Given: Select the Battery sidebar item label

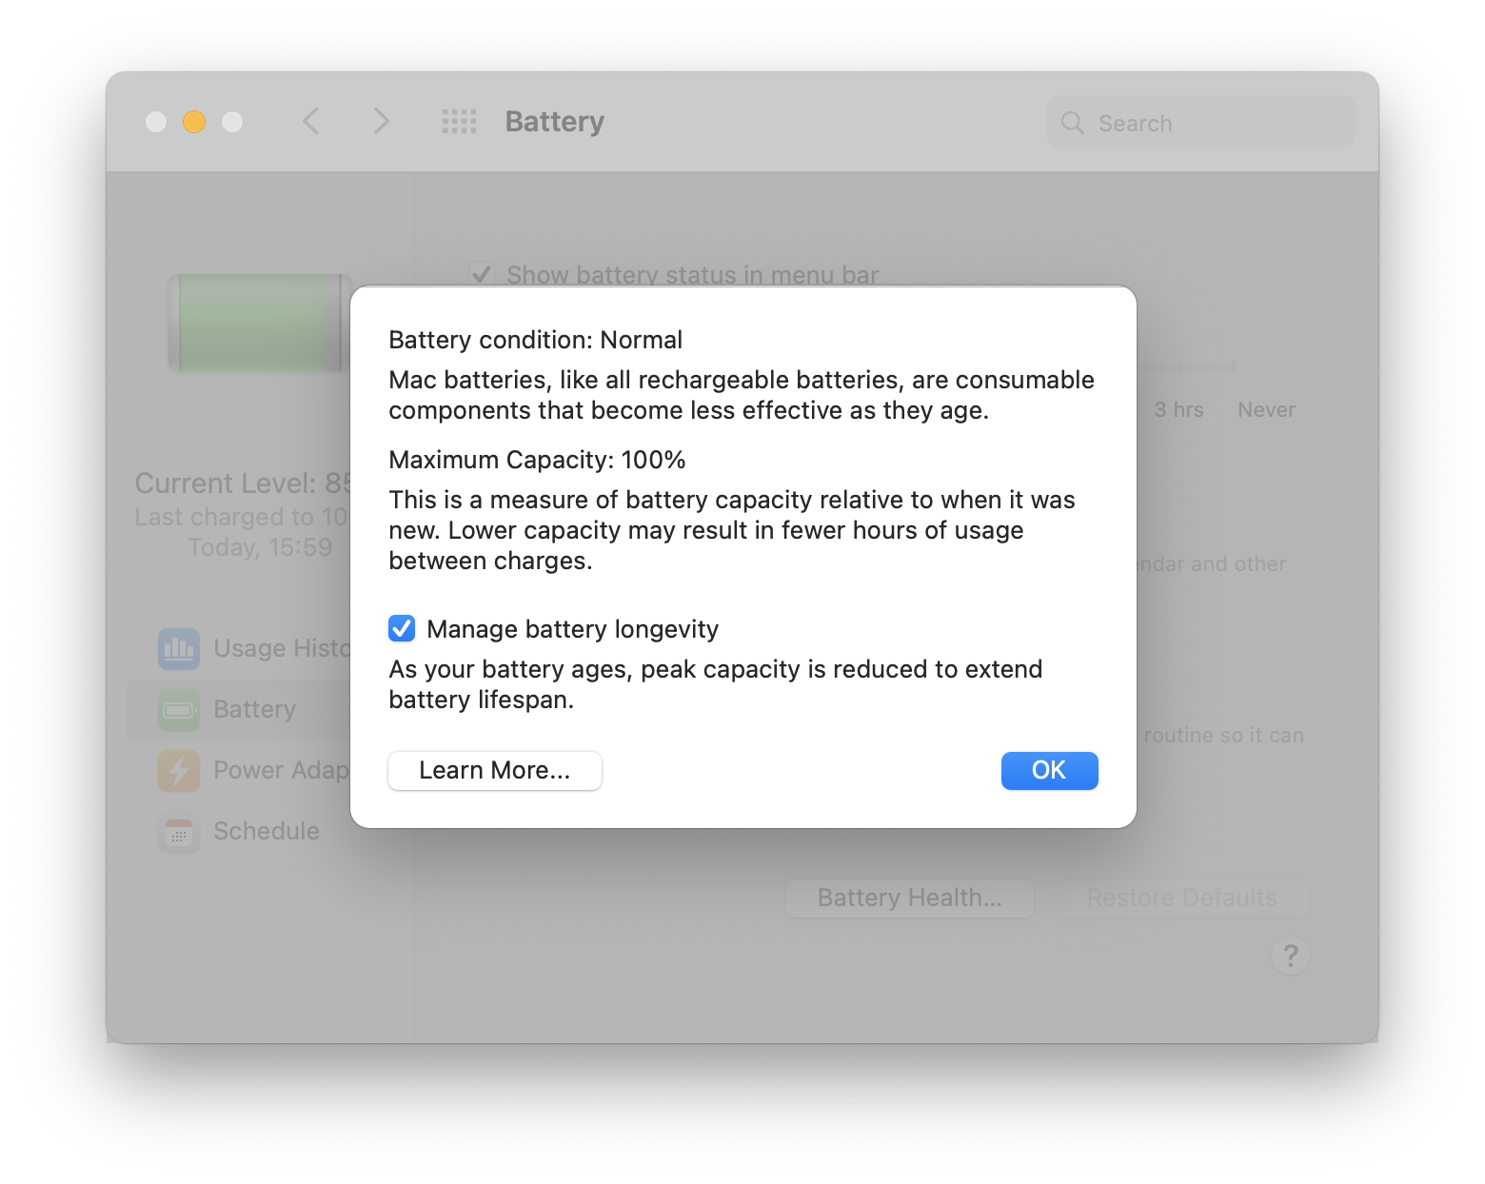Looking at the screenshot, I should pyautogui.click(x=255, y=709).
